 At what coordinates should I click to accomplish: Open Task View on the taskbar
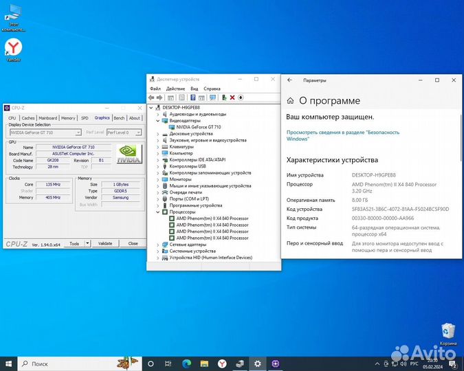168,363
